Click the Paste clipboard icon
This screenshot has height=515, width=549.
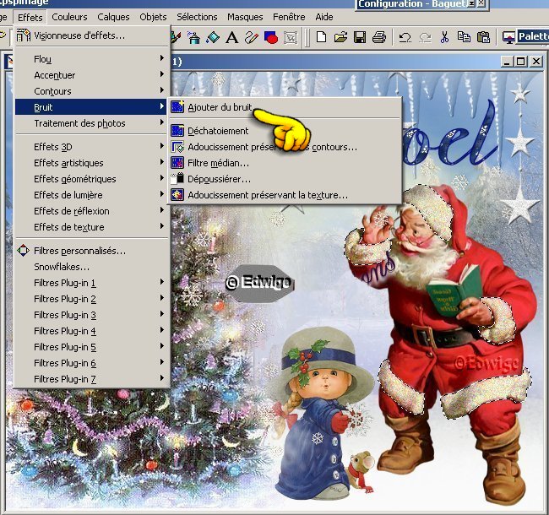483,37
